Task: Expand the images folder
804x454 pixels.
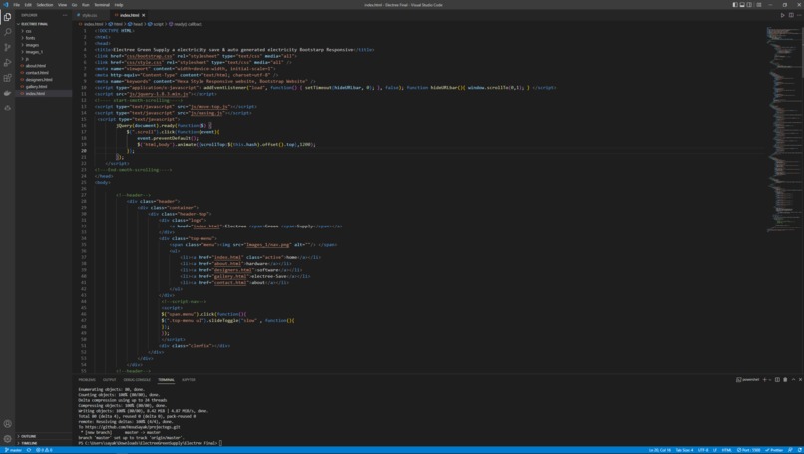Action: [x=32, y=45]
